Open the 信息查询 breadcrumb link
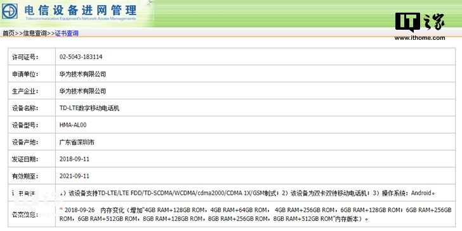Viewport: 462px width, 231px height. [35, 33]
